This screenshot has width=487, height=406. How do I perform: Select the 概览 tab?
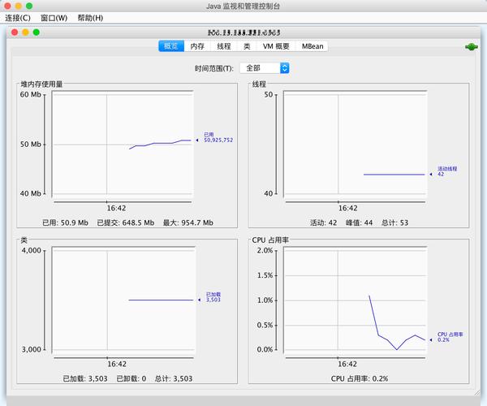click(170, 46)
